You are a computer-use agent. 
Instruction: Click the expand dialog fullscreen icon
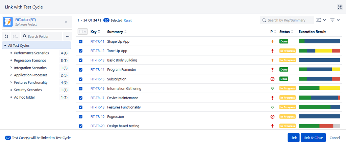(x=340, y=7)
